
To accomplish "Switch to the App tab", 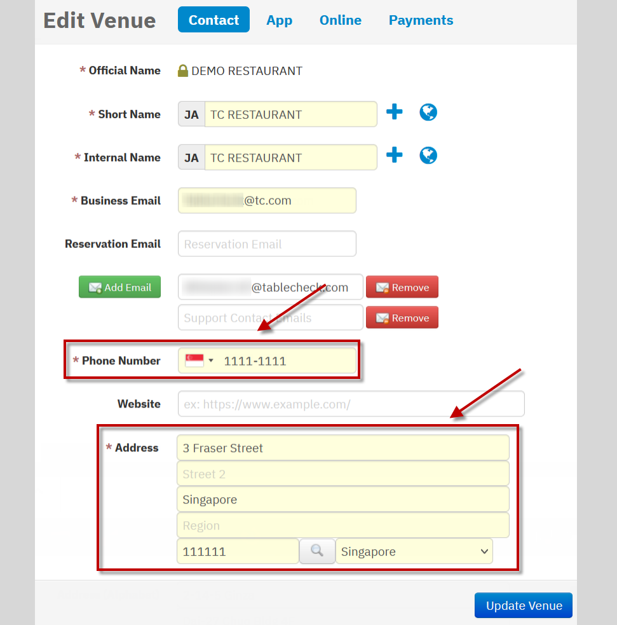I will [x=279, y=20].
